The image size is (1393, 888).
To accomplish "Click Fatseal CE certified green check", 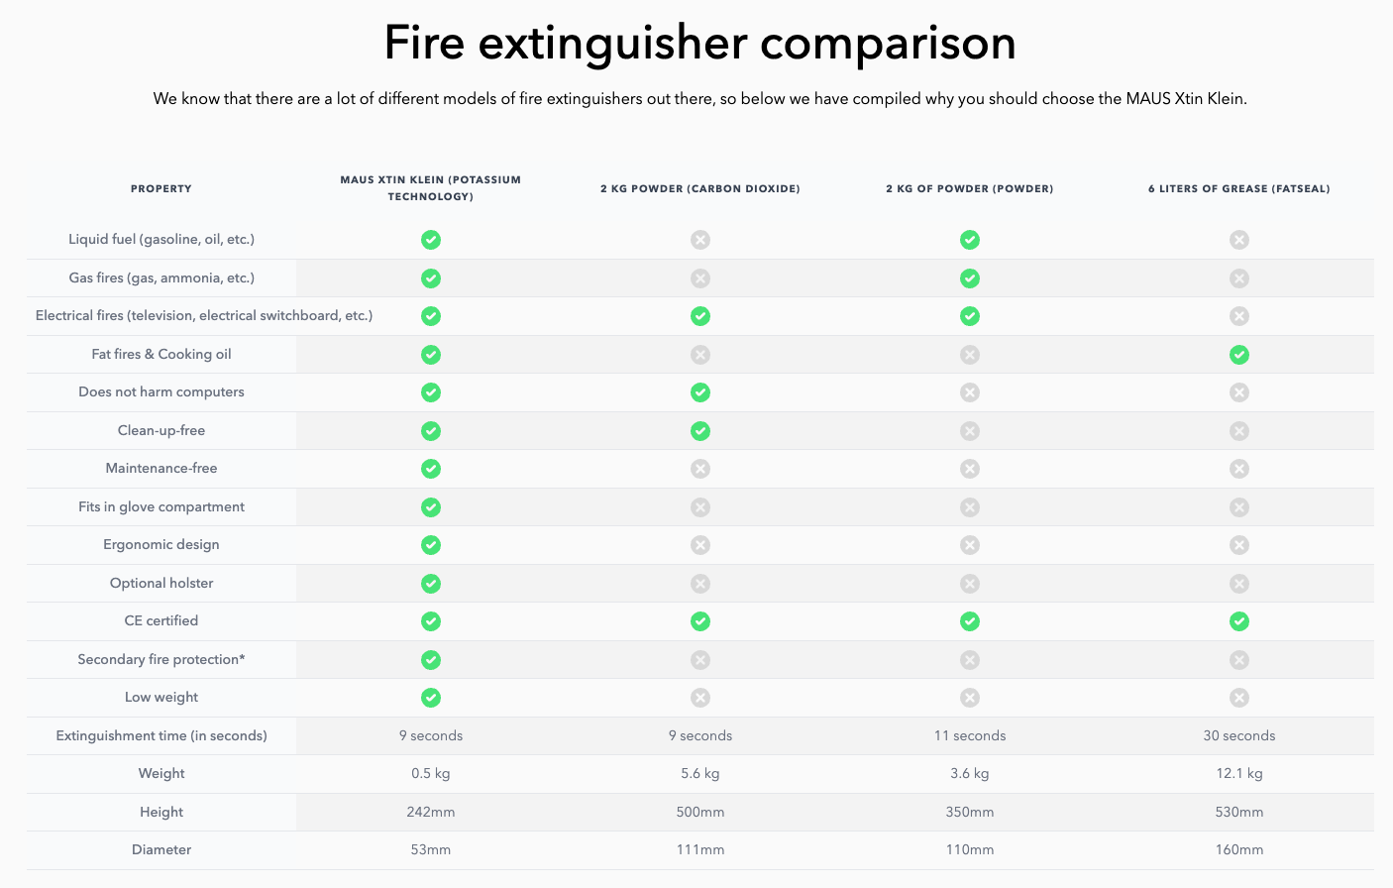I will pyautogui.click(x=1239, y=621).
